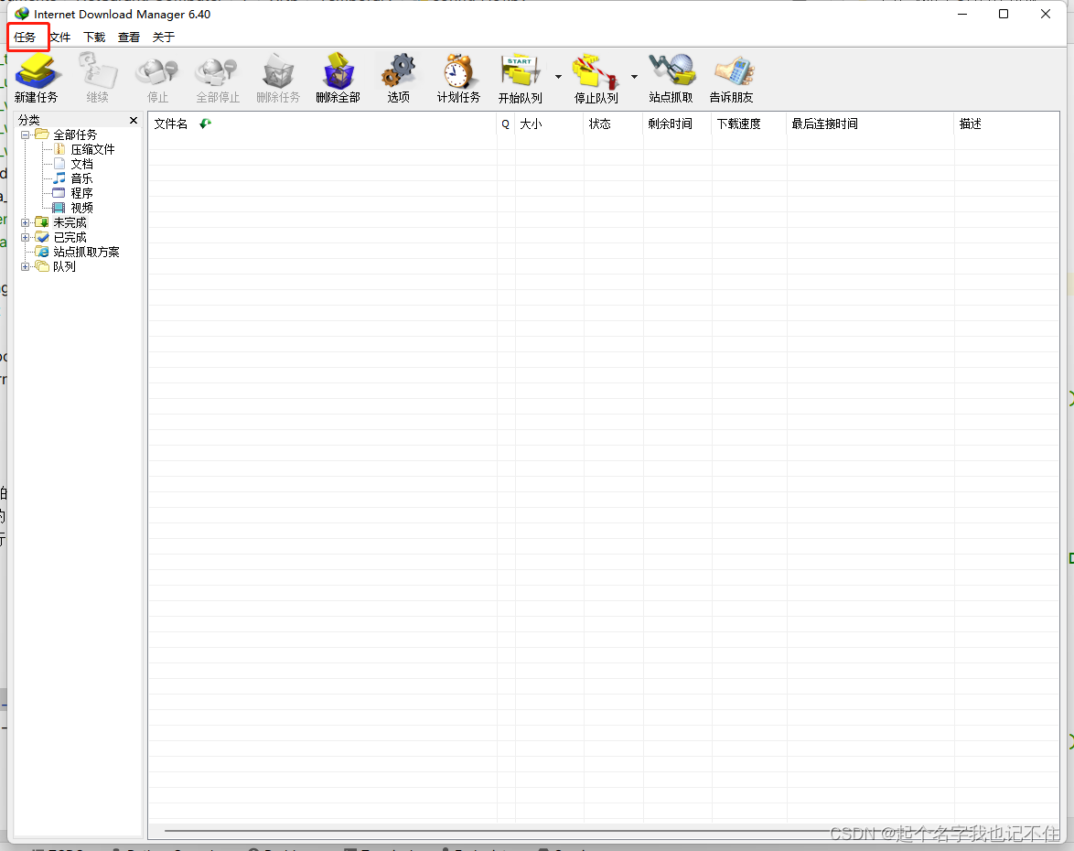Open the 任务 menu
The image size is (1074, 851).
(25, 37)
